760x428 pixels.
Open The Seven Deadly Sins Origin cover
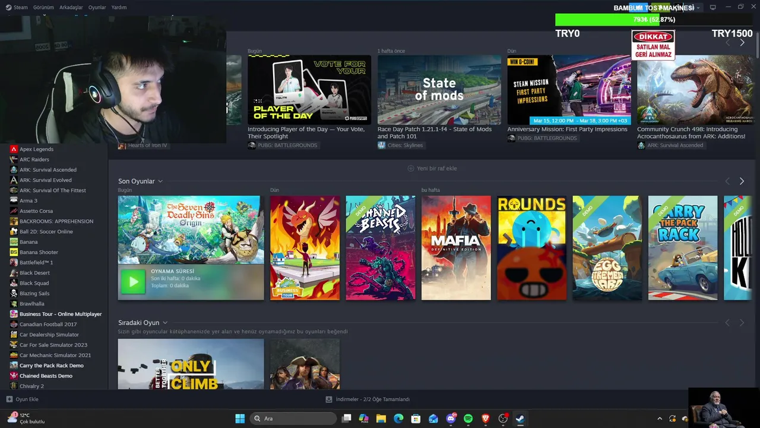tap(191, 230)
